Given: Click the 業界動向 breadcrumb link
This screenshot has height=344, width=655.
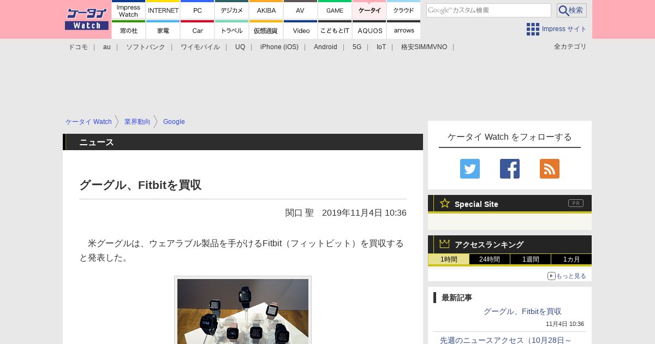Looking at the screenshot, I should point(138,122).
